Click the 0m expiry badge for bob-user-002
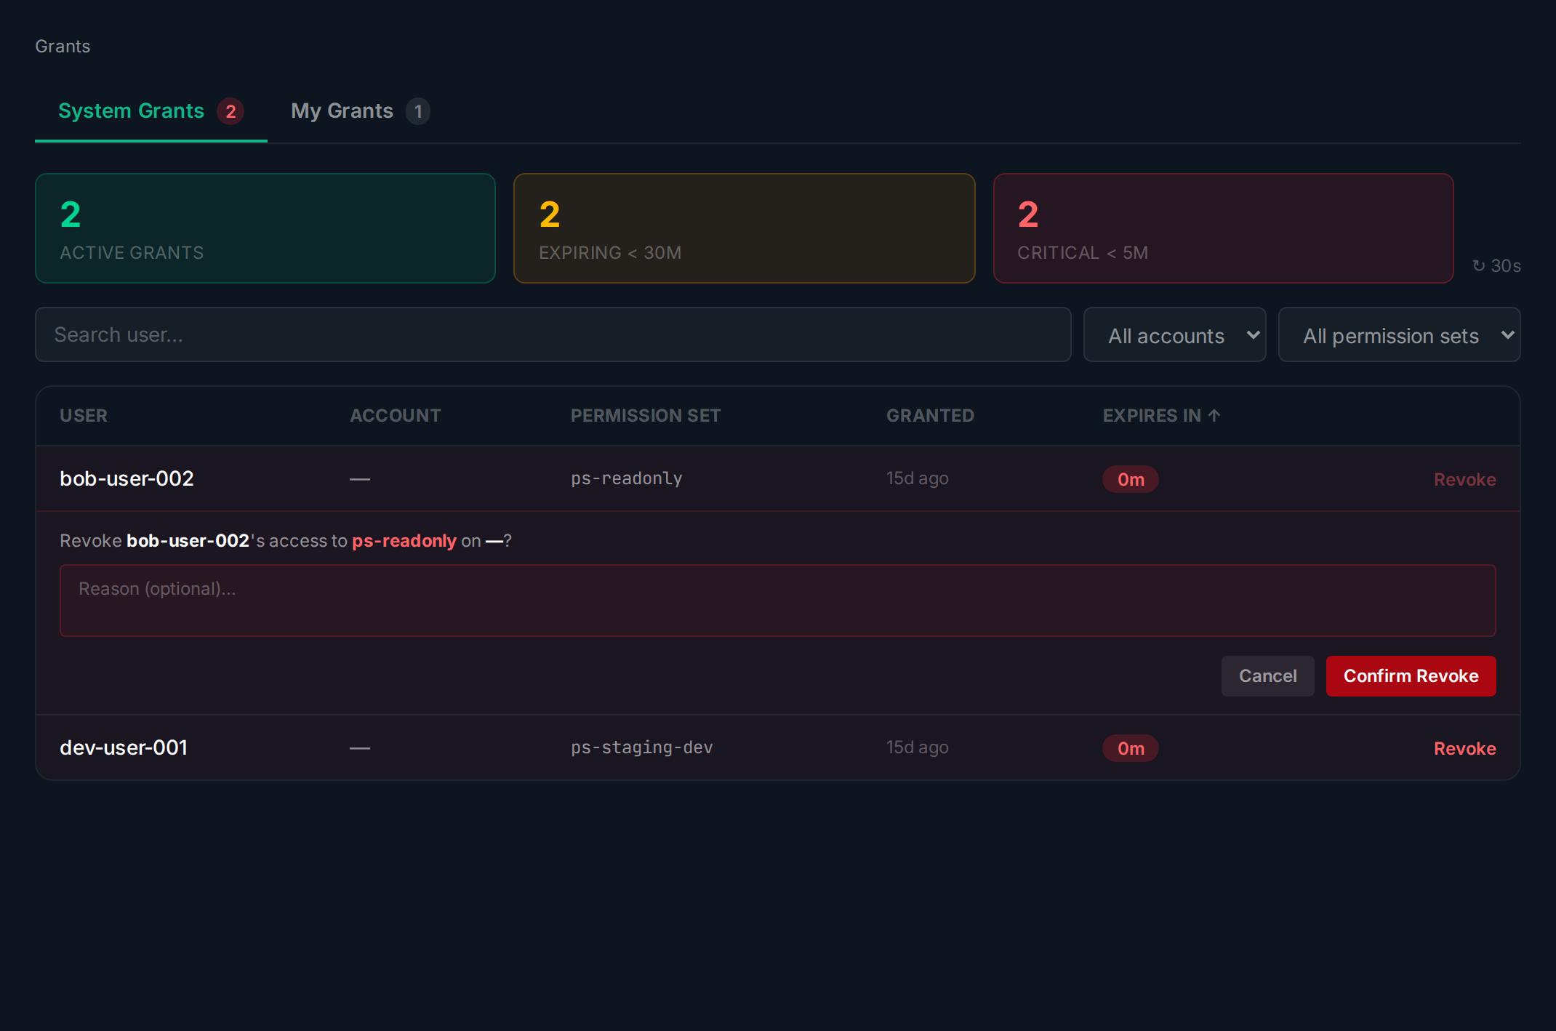1556x1031 pixels. pyautogui.click(x=1131, y=479)
